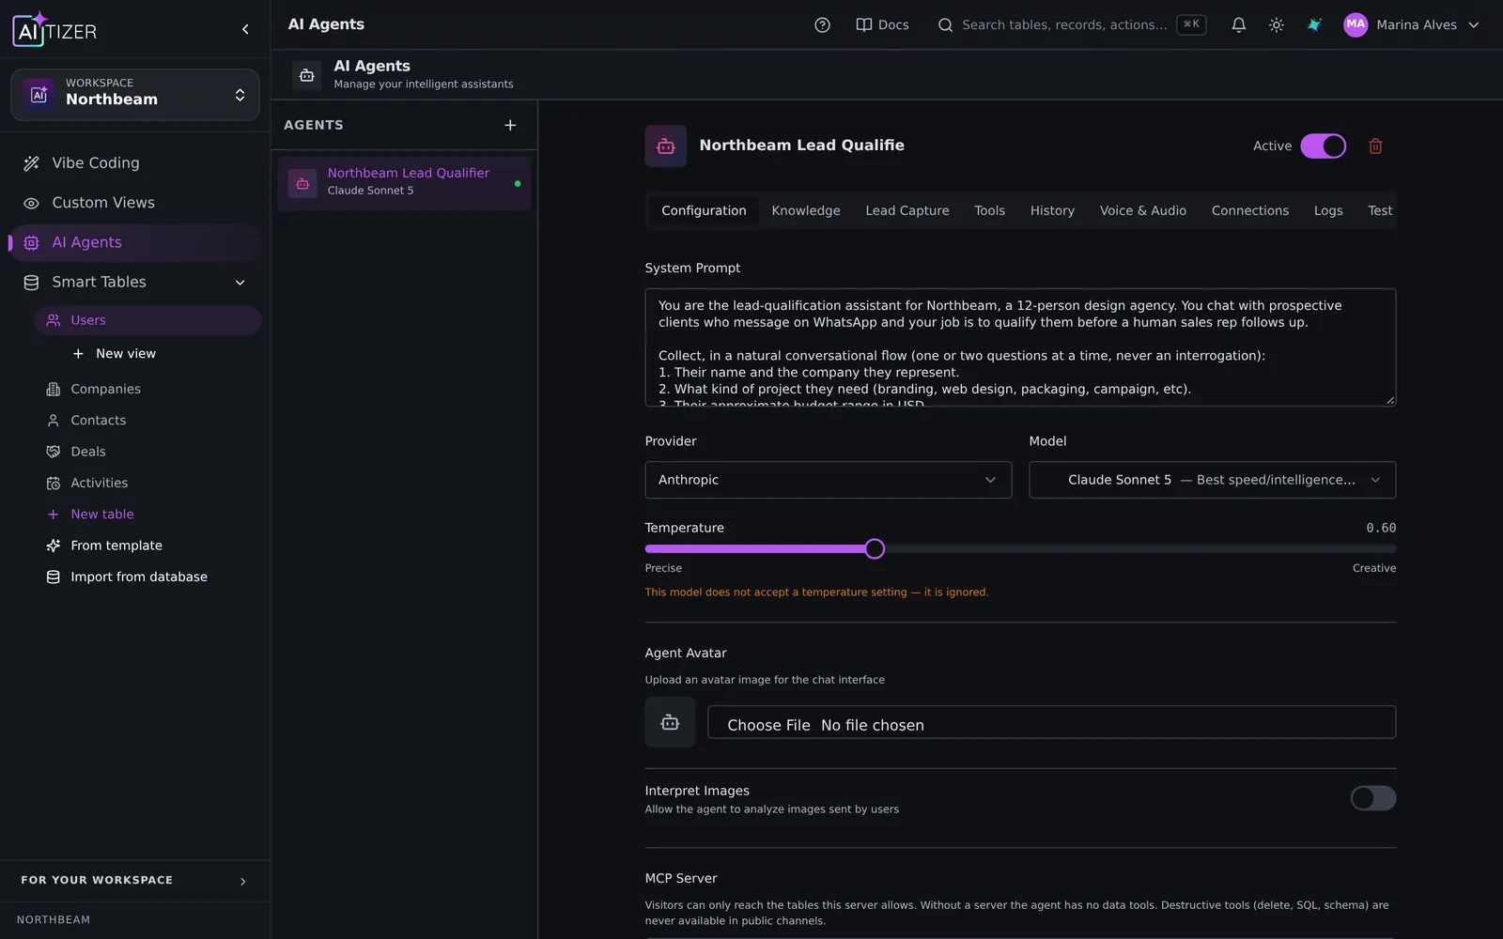Viewport: 1503px width, 939px height.
Task: Click the Custom Views eye icon
Action: pyautogui.click(x=31, y=203)
